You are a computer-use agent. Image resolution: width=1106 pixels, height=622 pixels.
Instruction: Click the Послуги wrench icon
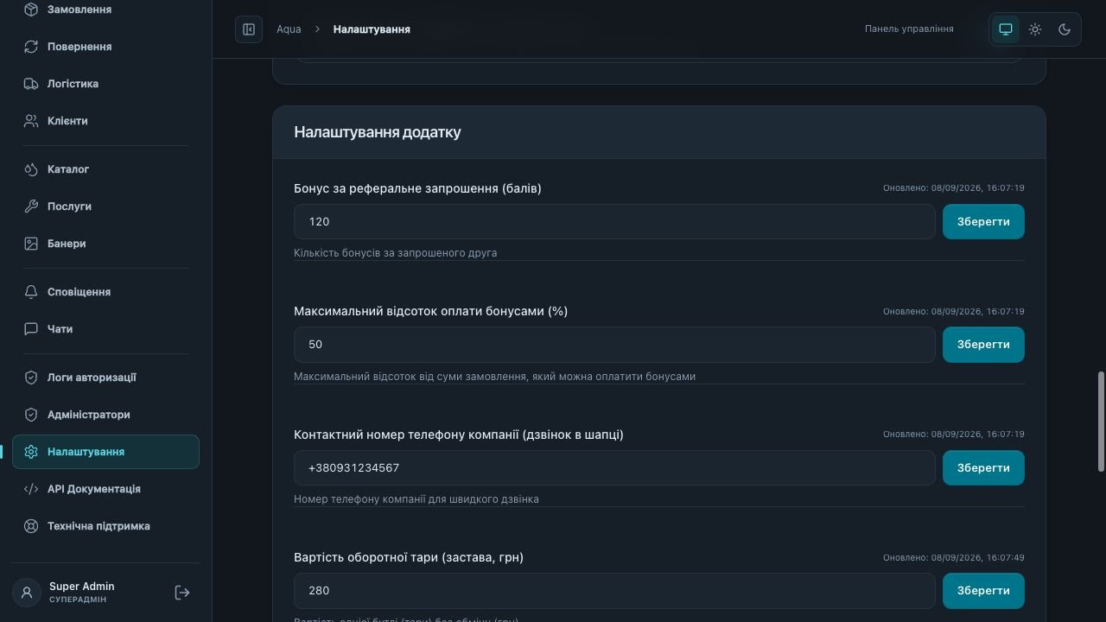tap(31, 206)
